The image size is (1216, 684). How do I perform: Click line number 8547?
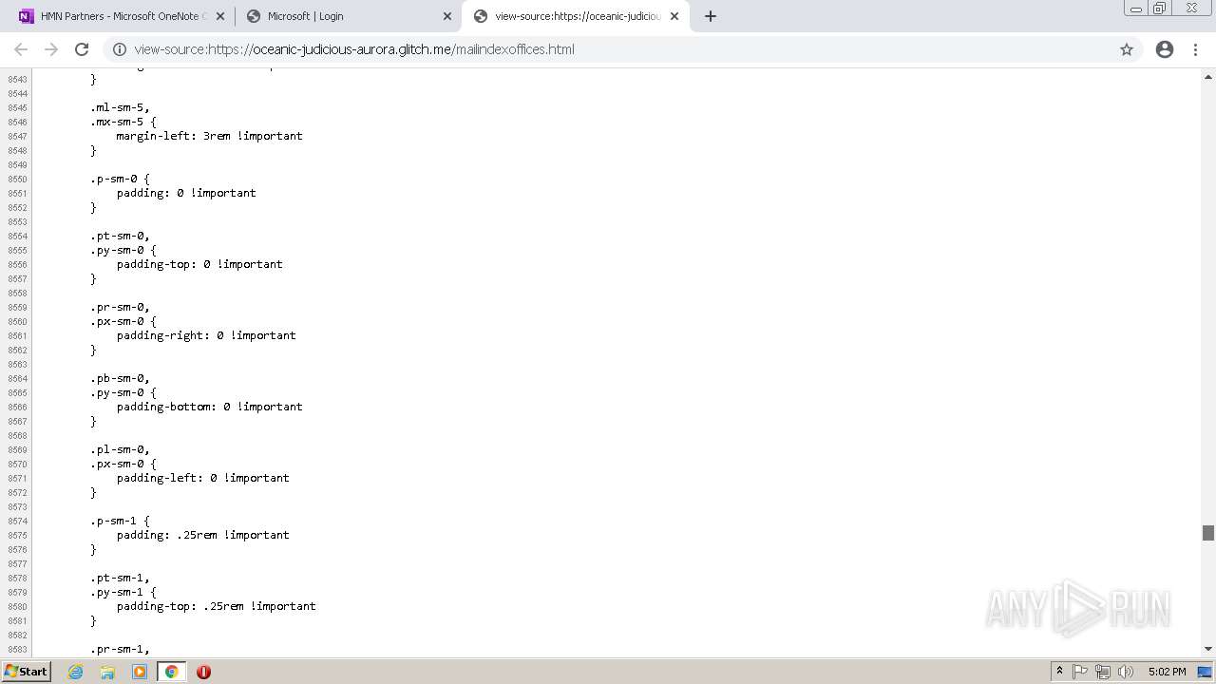click(x=17, y=136)
